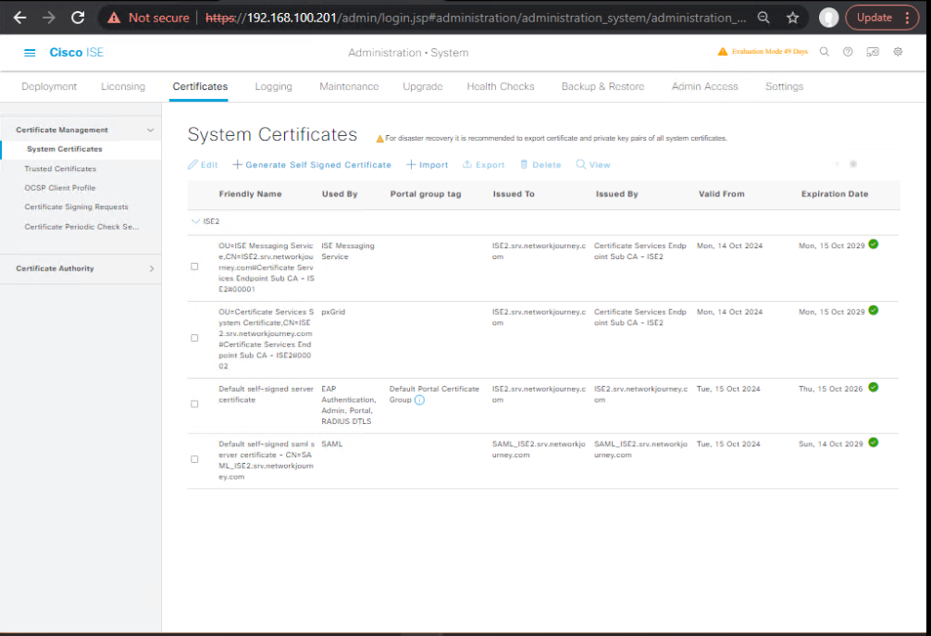Click the Issued By column header
Screen dimensions: 931x636
[617, 194]
